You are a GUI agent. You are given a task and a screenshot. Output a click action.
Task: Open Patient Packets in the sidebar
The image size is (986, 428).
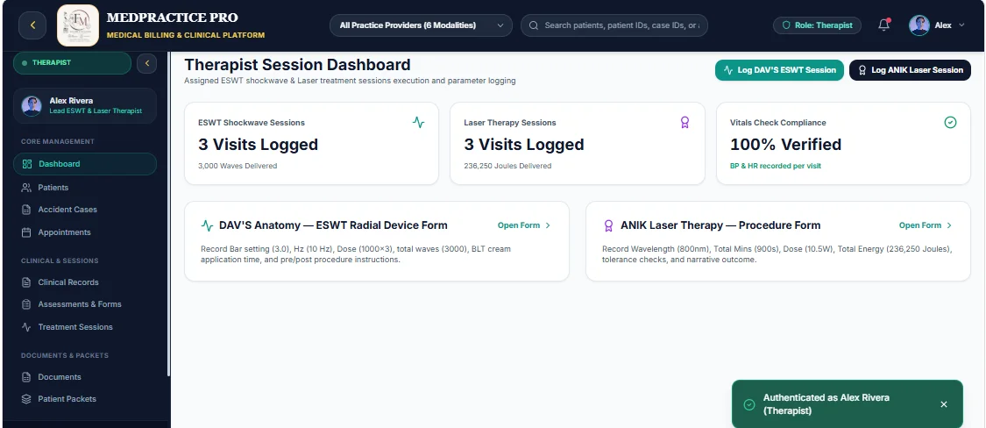pos(85,399)
